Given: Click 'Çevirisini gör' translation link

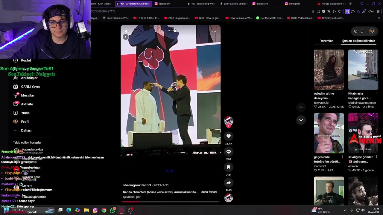Looking at the screenshot, I should (x=132, y=197).
